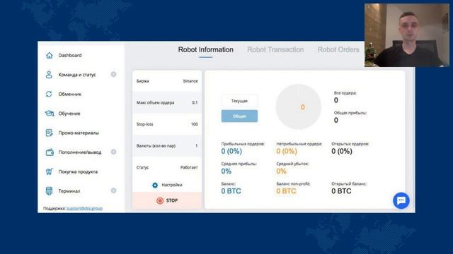This screenshot has width=453, height=254.
Task: Click the Обучение graduation cap icon
Action: (50, 114)
